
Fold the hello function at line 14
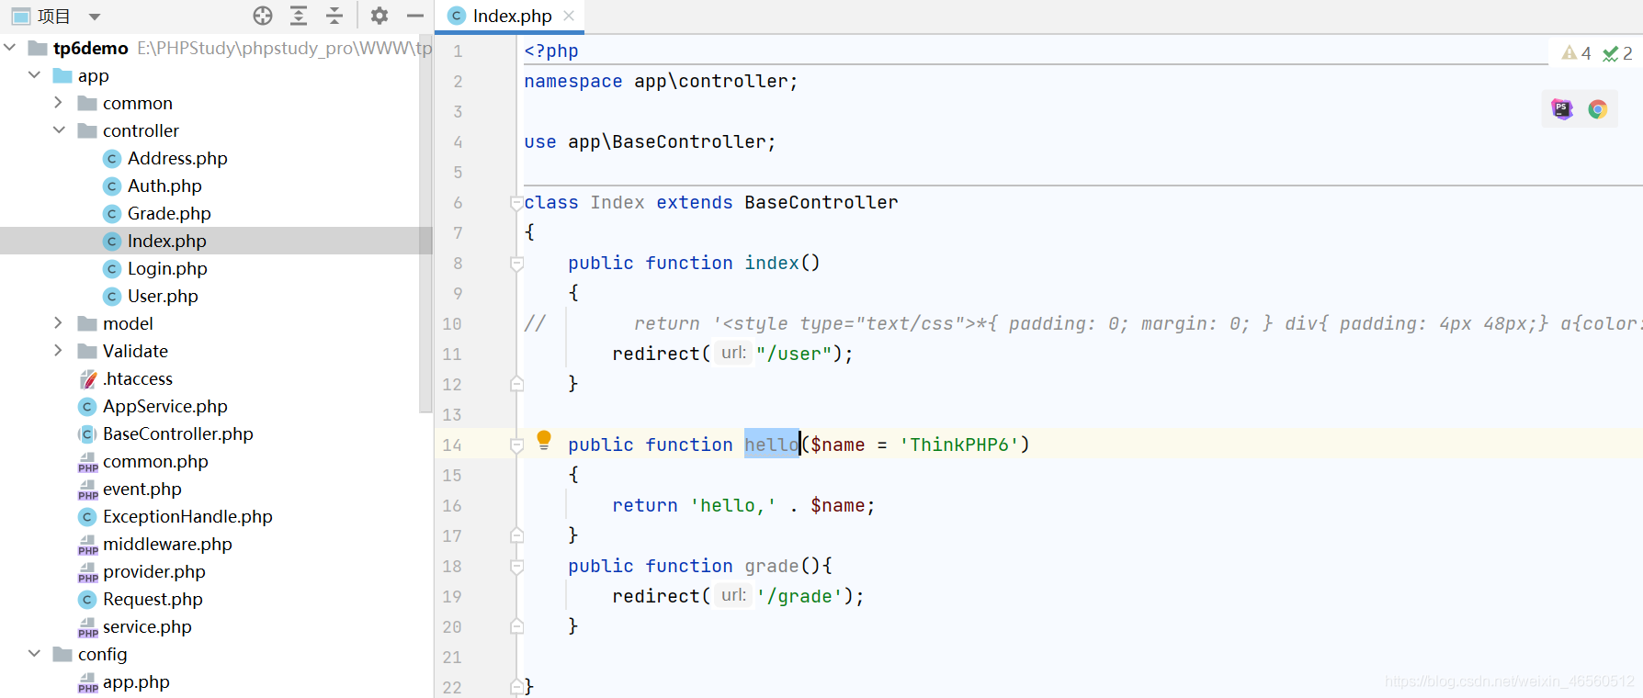516,445
